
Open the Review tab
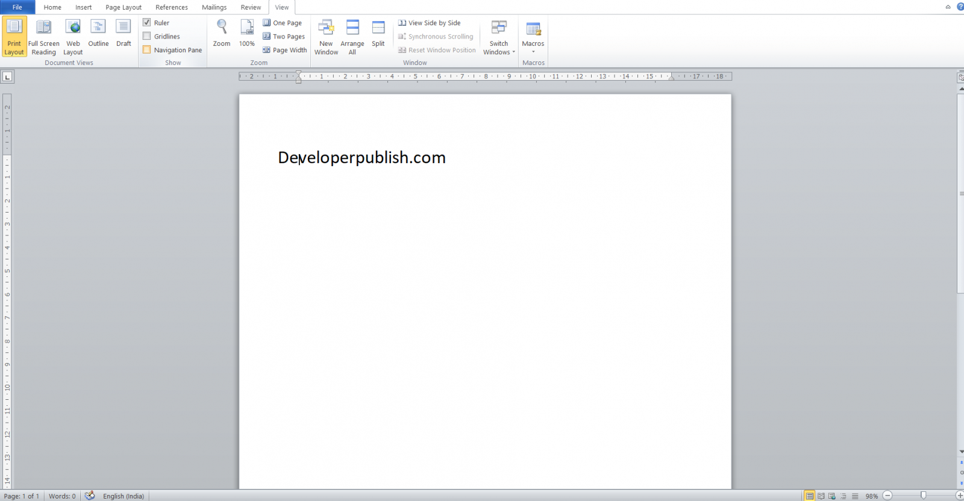click(x=251, y=7)
